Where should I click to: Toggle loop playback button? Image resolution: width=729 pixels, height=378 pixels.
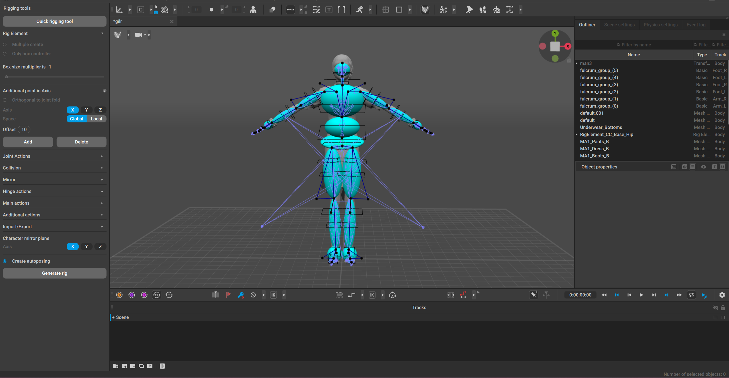[691, 295]
